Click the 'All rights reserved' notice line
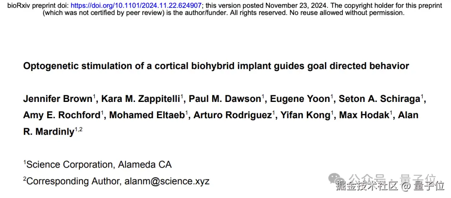The image size is (451, 198). coord(223,13)
